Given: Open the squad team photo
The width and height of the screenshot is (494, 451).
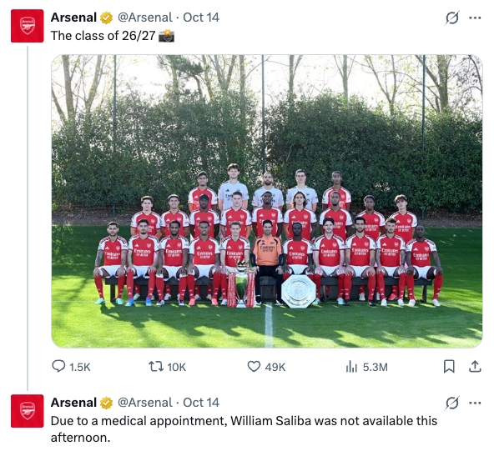Looking at the screenshot, I should tap(267, 202).
